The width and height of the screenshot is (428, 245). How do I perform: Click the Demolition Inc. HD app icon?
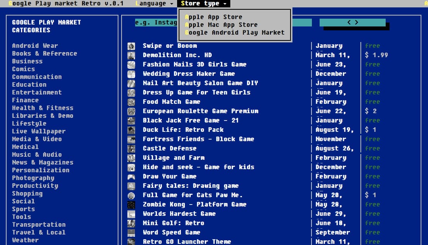(131, 55)
